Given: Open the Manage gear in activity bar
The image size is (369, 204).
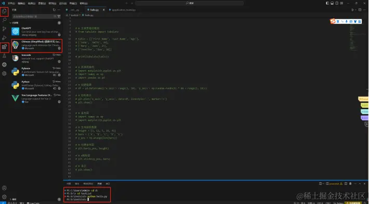Looking at the screenshot, I should click(4, 197).
